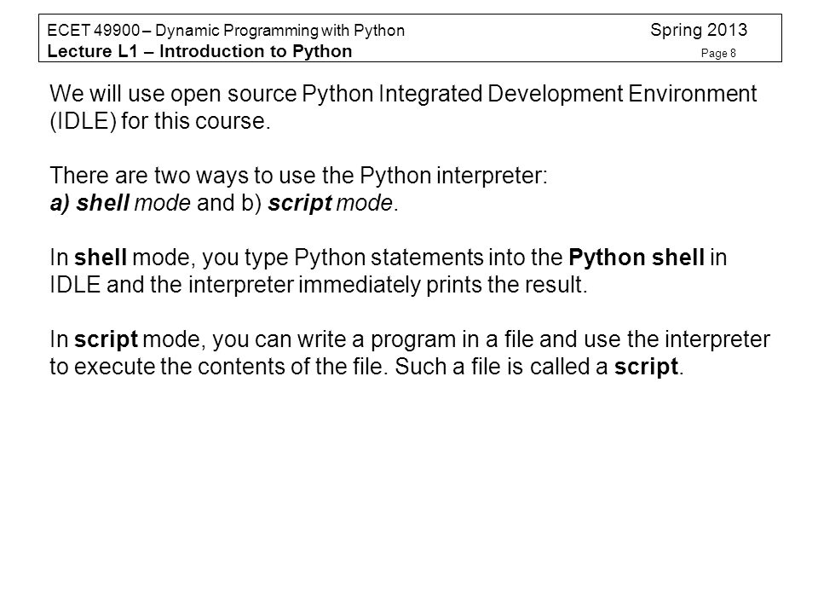Click the italic bold 'a) shell' text

pyautogui.click(x=89, y=203)
